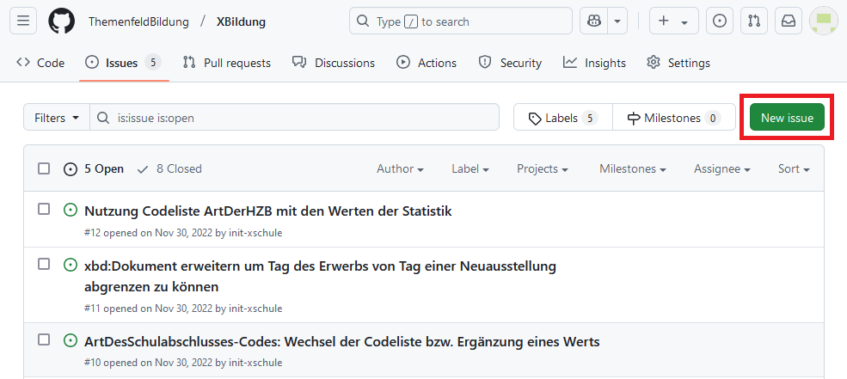Open issue 'xbd:Dokument erweitern um Tag des Erwerbs'
The height and width of the screenshot is (379, 847).
coord(321,277)
